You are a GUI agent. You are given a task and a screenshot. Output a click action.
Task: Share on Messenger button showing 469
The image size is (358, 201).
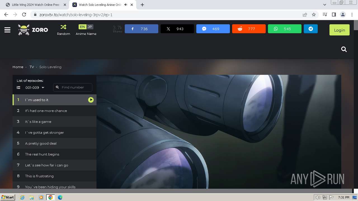(x=213, y=29)
